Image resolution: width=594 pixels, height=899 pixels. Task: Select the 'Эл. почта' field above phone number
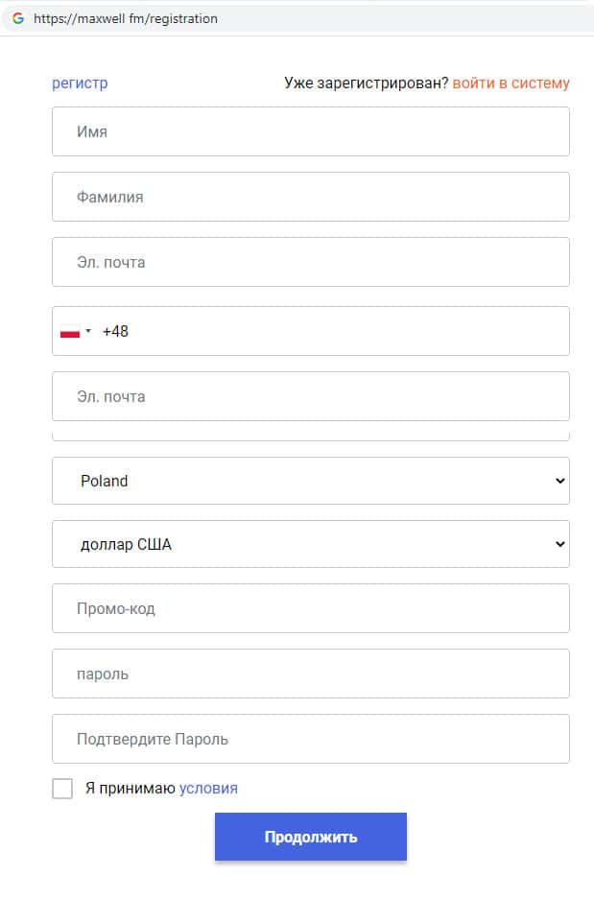310,262
